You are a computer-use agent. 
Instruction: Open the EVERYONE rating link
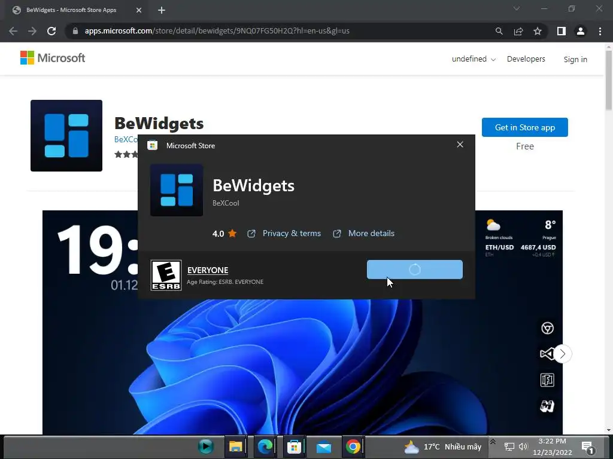(x=208, y=270)
